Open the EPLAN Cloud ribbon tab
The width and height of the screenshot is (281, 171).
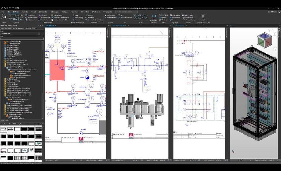[96, 12]
